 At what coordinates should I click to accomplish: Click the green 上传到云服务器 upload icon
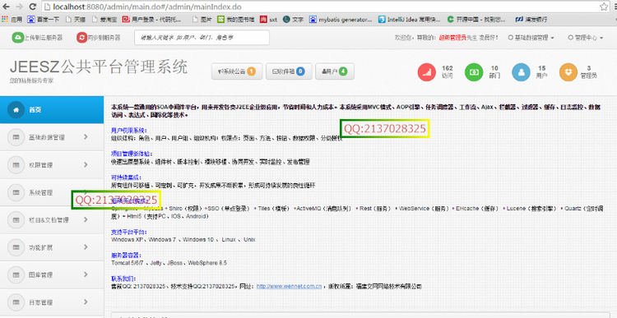click(x=18, y=38)
